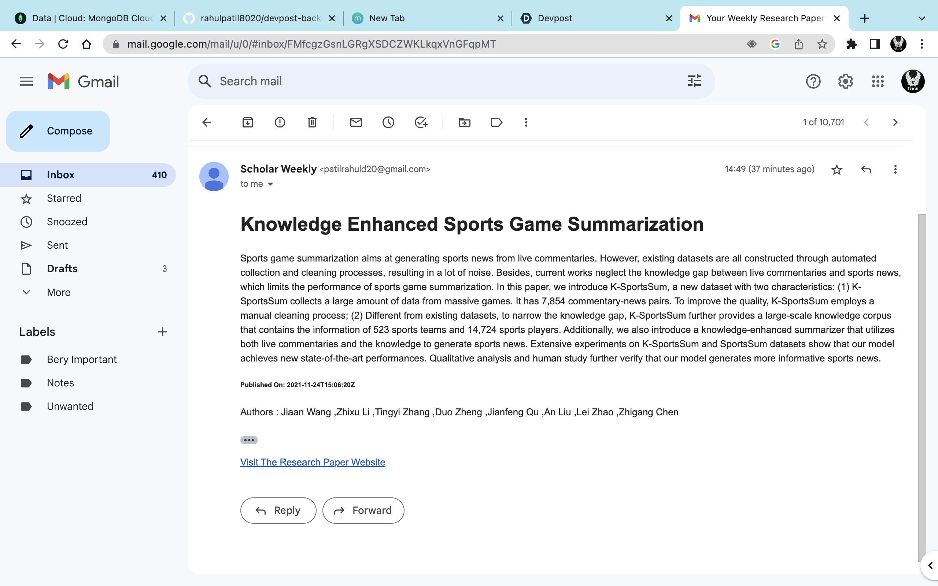Expand recipient details under 'to me'
The image size is (938, 586).
pos(270,184)
